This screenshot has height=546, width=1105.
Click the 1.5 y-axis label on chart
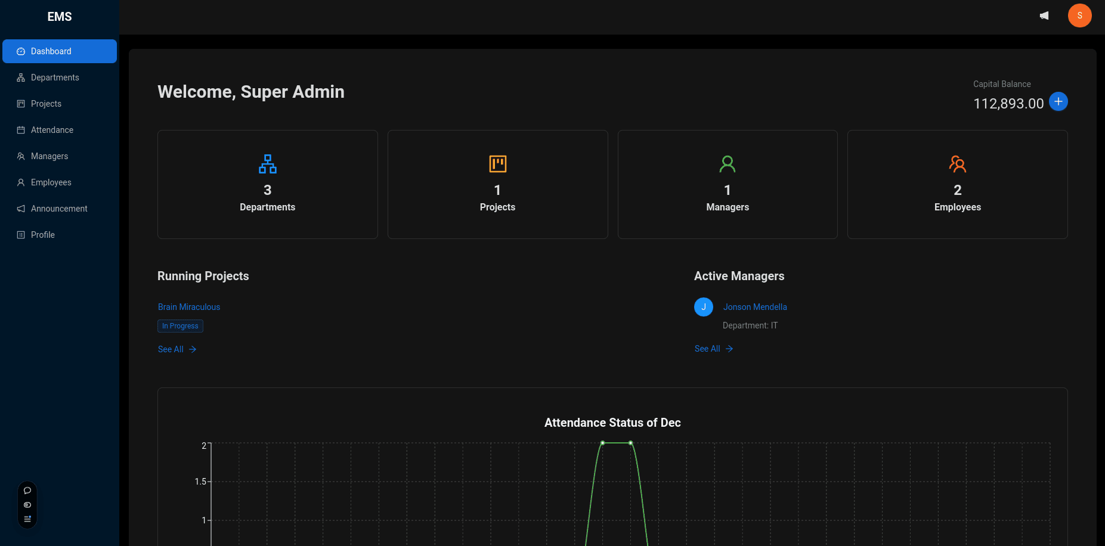click(x=200, y=482)
